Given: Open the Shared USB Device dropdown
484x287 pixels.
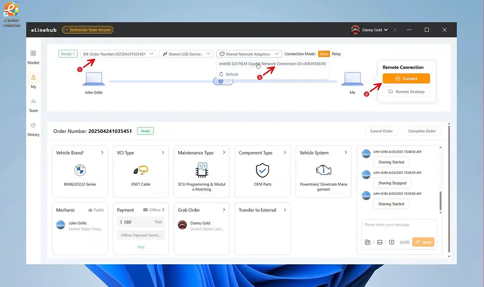Looking at the screenshot, I should 187,54.
